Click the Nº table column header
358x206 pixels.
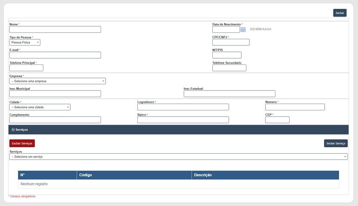[47, 175]
